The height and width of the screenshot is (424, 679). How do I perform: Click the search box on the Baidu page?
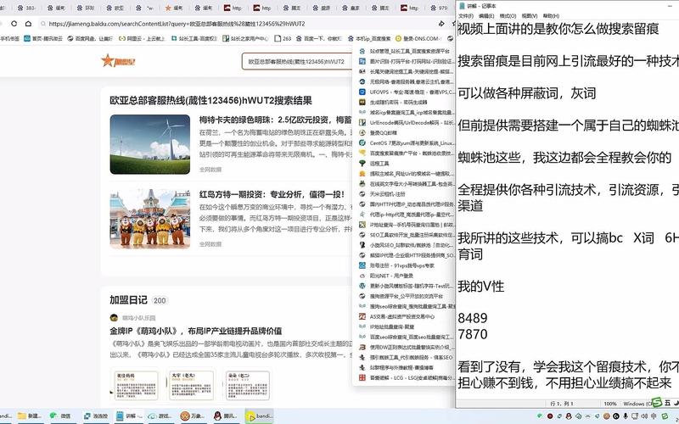point(299,61)
